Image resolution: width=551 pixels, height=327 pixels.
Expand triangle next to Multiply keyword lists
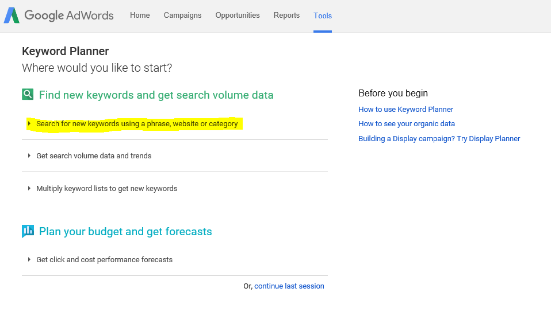click(x=29, y=188)
